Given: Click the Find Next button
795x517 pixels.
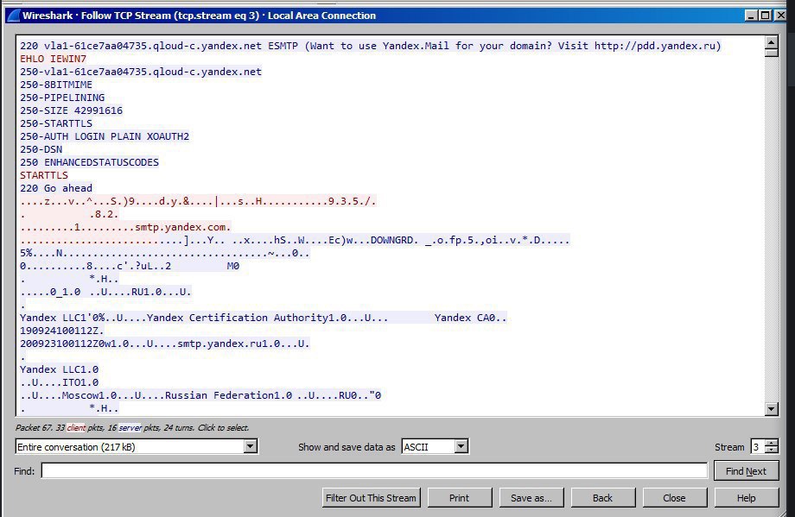Looking at the screenshot, I should (746, 471).
